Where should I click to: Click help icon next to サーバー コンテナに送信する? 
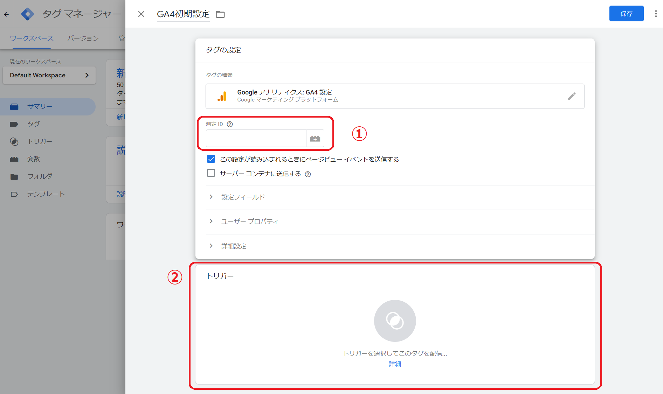pyautogui.click(x=308, y=174)
